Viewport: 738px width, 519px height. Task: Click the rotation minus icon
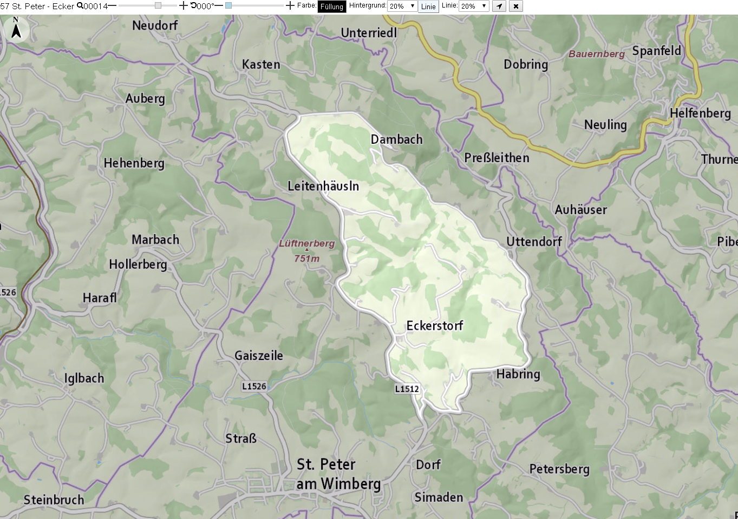point(219,6)
